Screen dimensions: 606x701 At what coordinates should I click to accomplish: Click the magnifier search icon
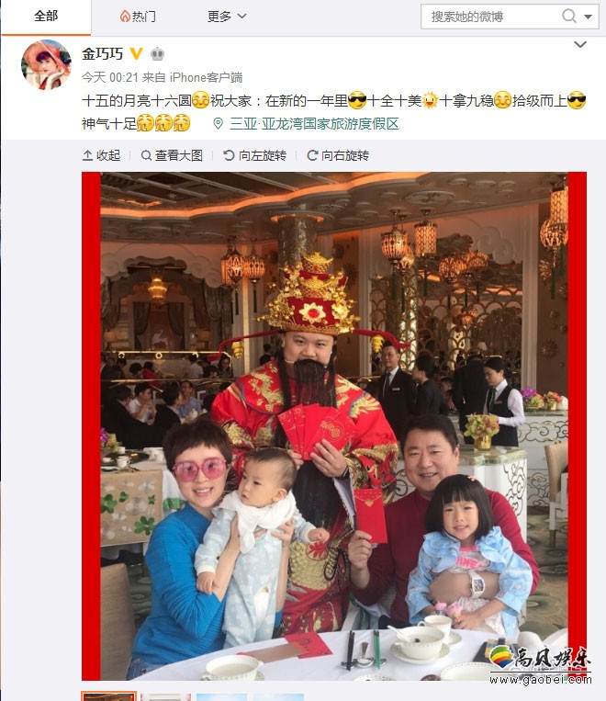pos(569,17)
